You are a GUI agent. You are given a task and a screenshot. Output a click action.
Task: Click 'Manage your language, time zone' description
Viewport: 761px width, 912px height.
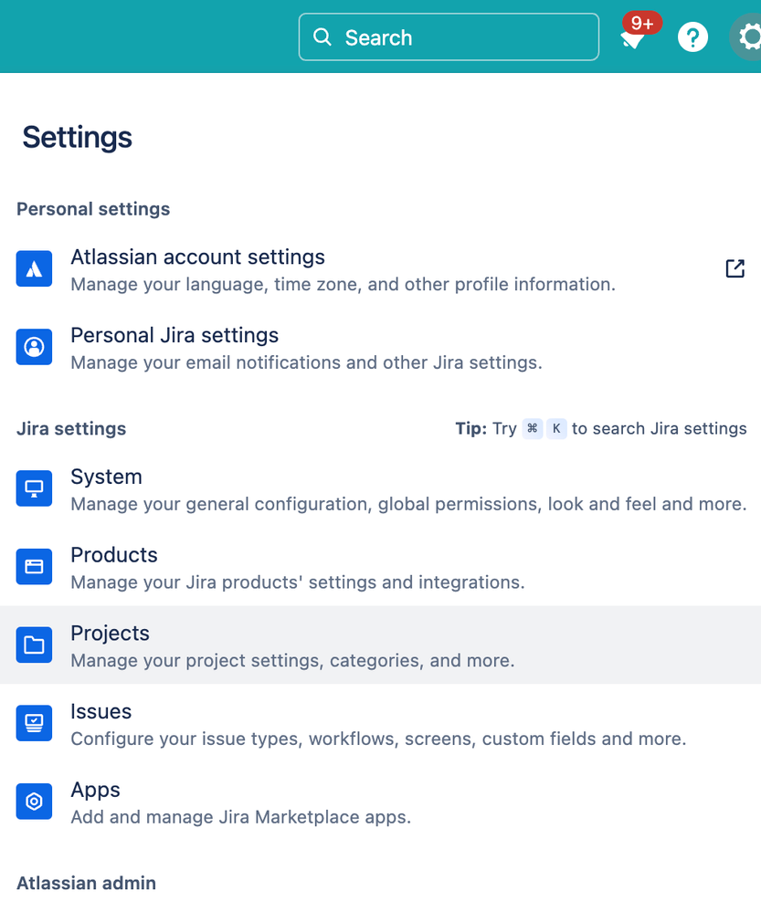point(343,285)
